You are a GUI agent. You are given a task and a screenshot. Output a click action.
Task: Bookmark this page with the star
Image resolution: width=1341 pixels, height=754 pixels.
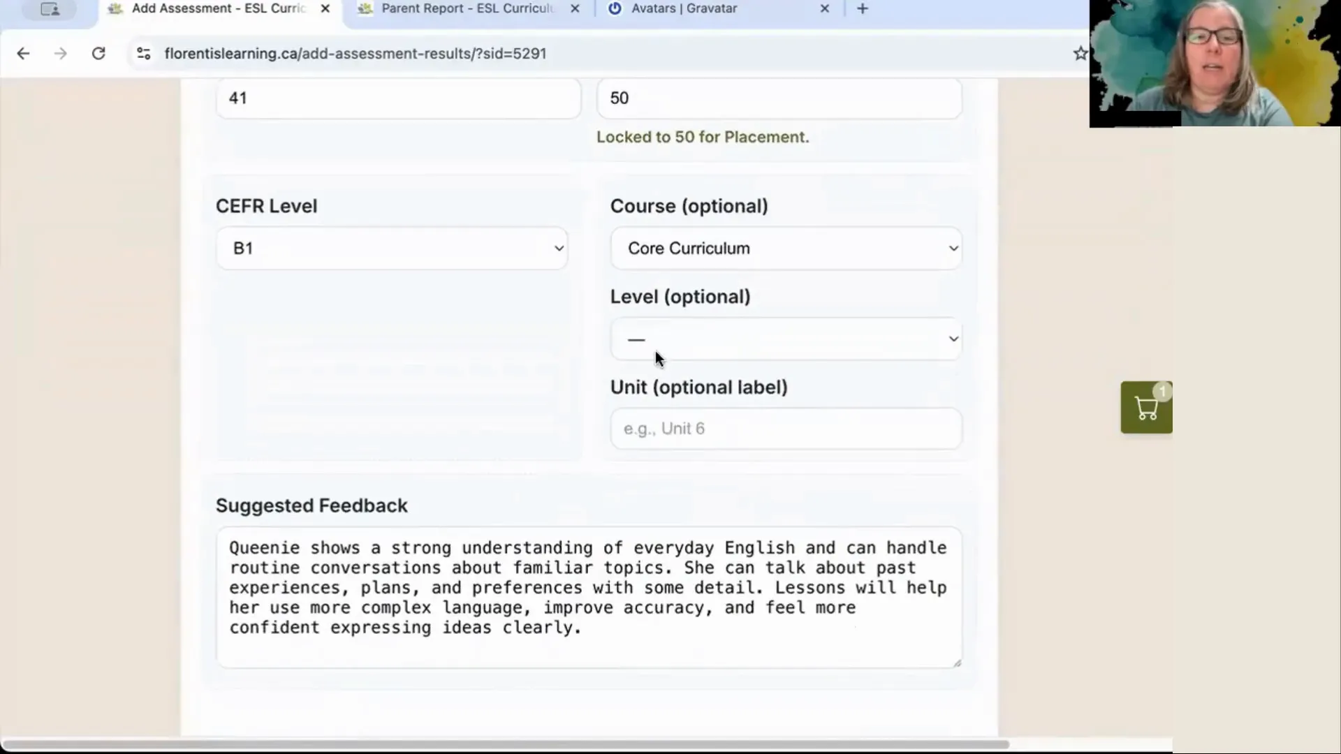tap(1079, 53)
